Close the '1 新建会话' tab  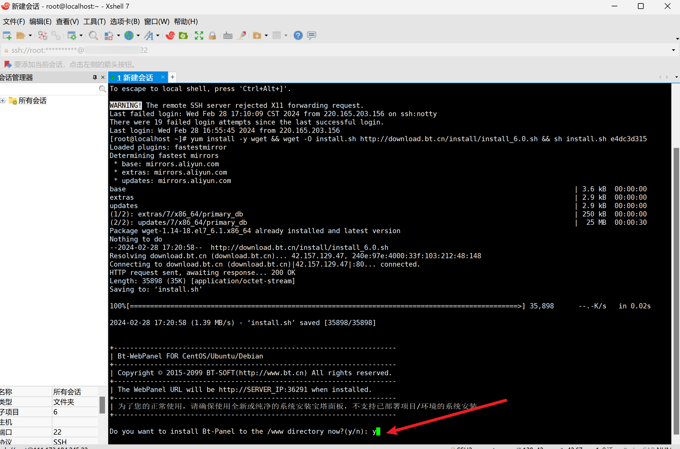pos(163,77)
